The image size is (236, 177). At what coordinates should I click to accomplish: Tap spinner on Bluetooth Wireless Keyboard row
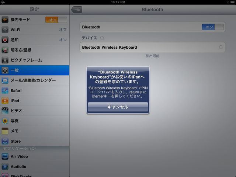(x=221, y=47)
